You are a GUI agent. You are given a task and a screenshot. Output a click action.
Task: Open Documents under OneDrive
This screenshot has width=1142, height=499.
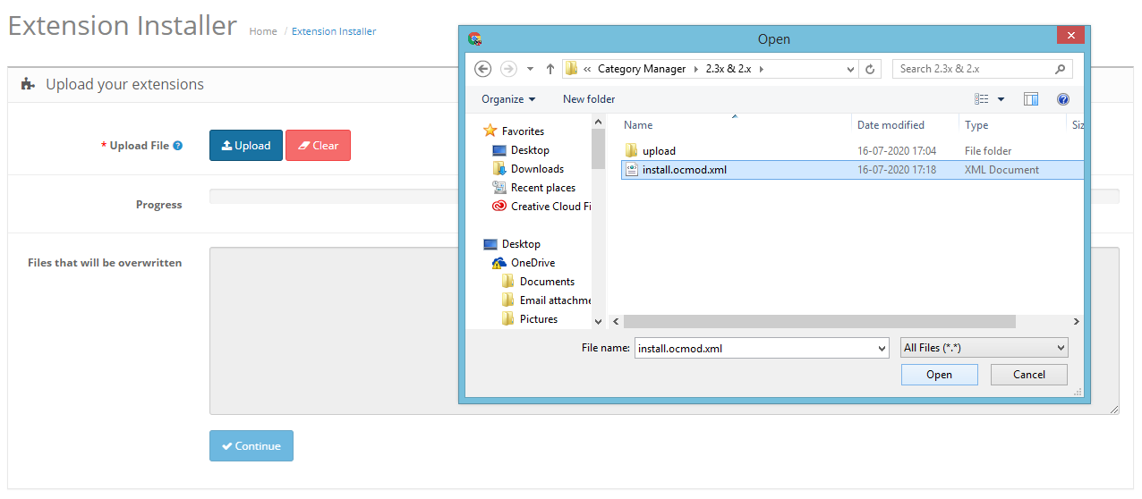547,282
